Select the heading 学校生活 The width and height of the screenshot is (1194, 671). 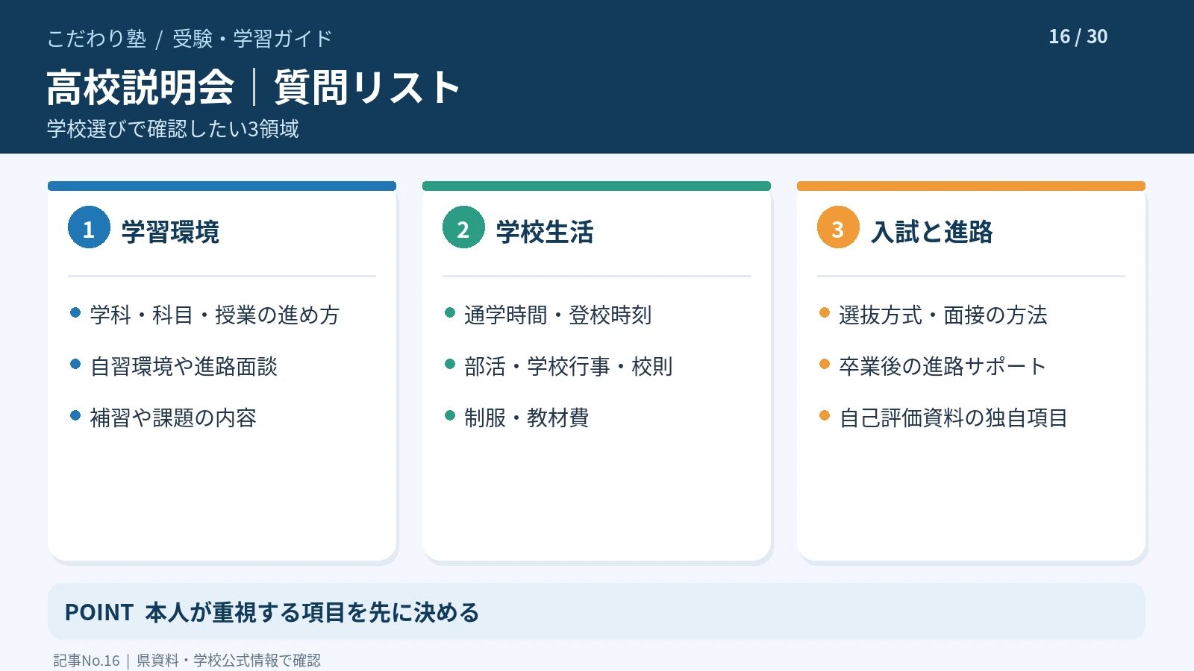[x=545, y=232]
